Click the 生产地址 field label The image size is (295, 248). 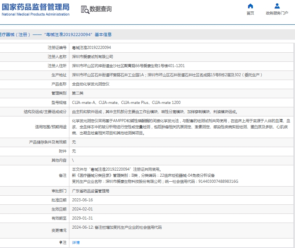click(x=59, y=75)
